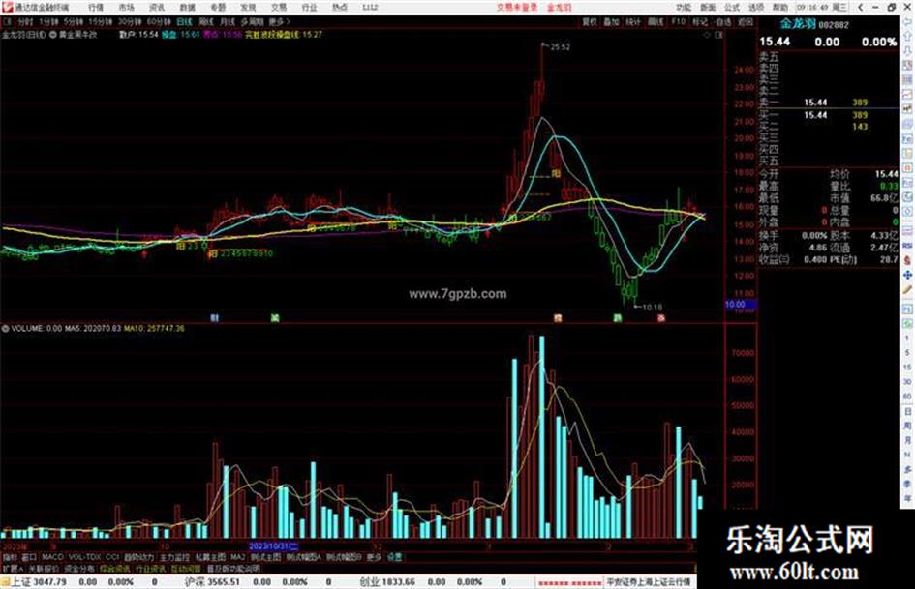Open the 数据 menu
The image size is (915, 589).
(187, 7)
